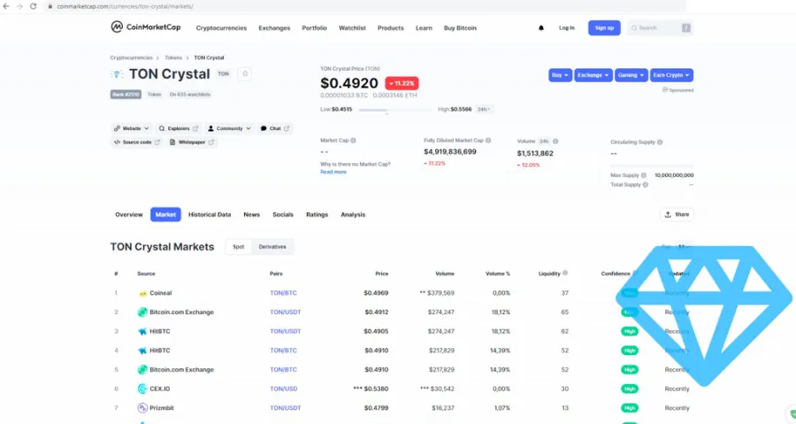Open the Gaming dropdown button
Screen dimensions: 796x424
(631, 75)
